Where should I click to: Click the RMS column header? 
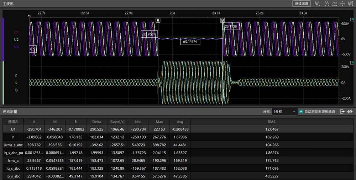click(272, 122)
